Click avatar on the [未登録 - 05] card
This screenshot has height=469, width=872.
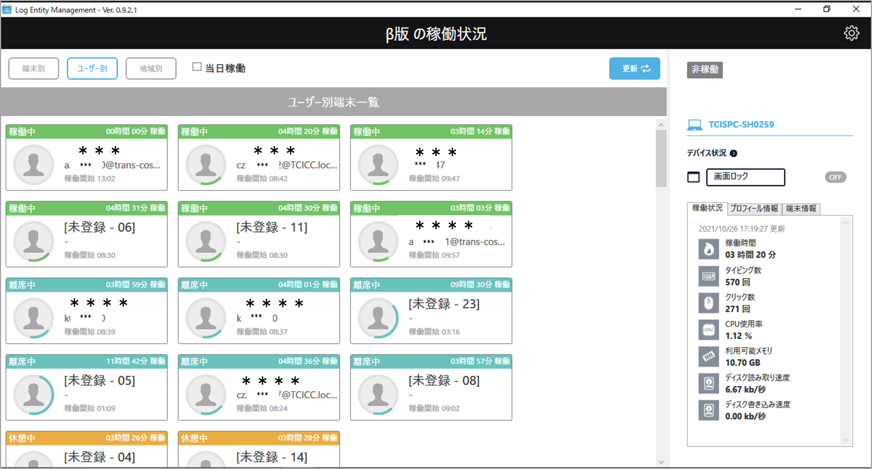tap(34, 395)
